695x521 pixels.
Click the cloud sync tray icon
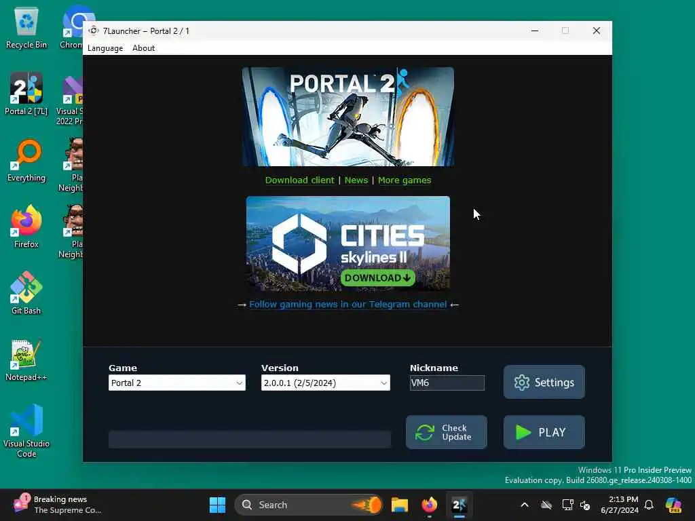[546, 505]
